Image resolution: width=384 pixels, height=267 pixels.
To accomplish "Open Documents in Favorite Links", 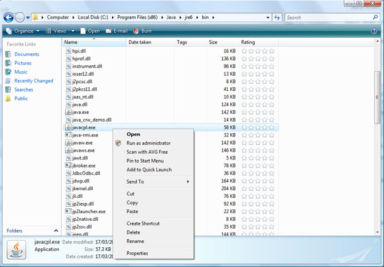I will [x=26, y=54].
